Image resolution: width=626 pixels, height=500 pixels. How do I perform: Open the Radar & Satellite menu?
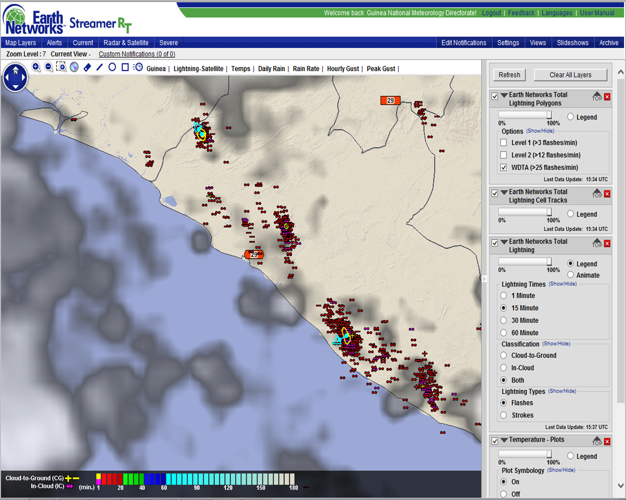click(126, 43)
